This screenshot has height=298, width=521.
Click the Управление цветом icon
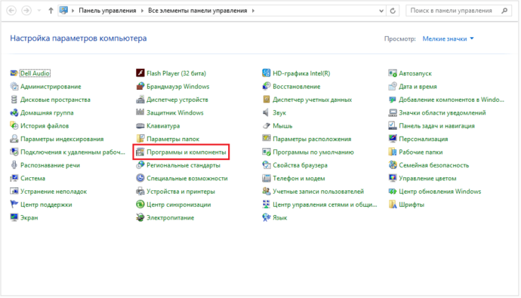pos(393,178)
